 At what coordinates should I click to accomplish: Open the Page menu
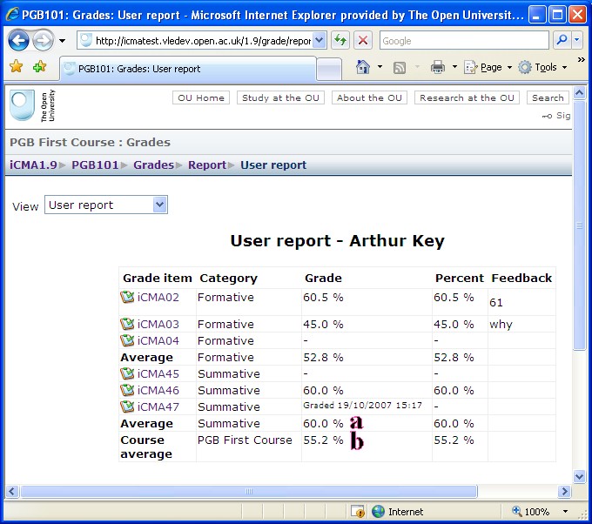488,67
